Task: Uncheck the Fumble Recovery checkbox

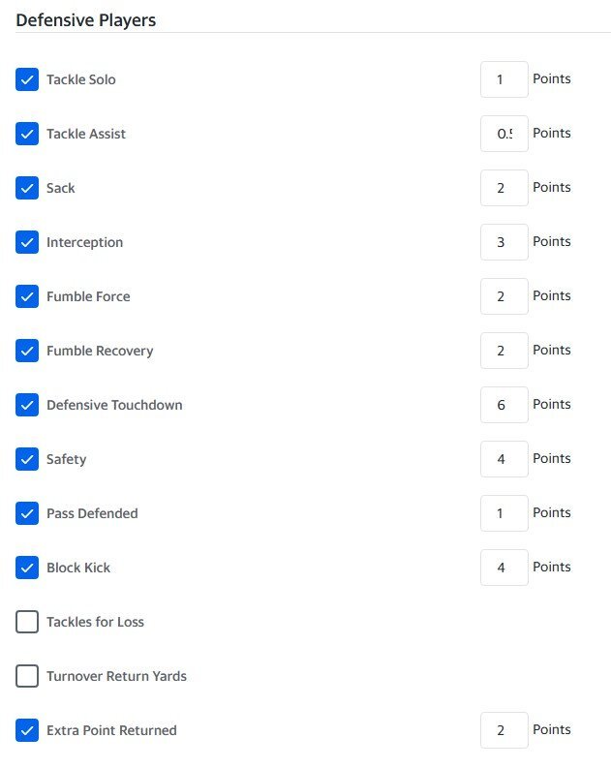Action: point(27,351)
